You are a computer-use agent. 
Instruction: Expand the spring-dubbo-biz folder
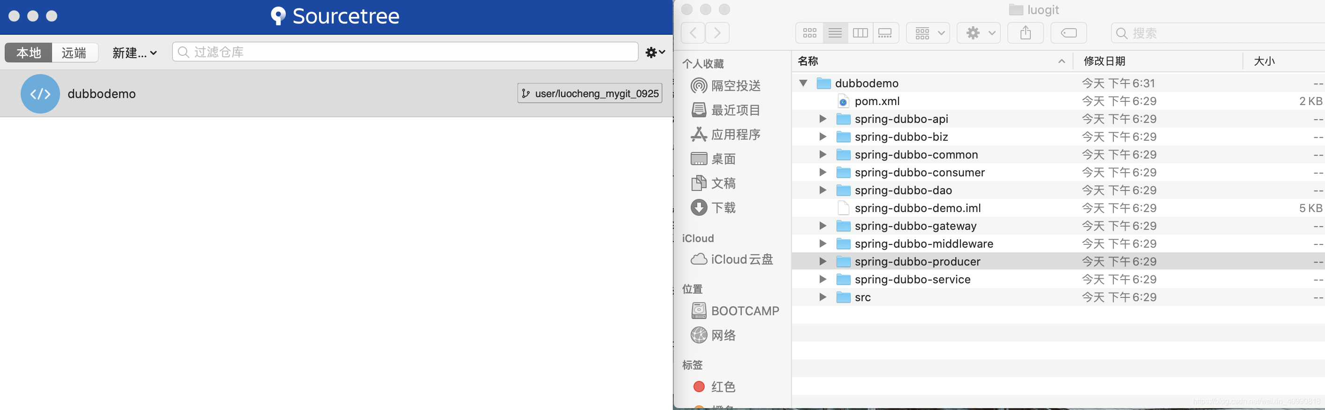pyautogui.click(x=822, y=137)
